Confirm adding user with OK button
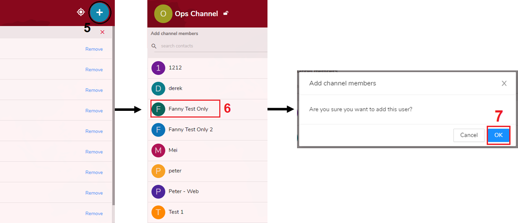The width and height of the screenshot is (518, 223). pos(498,135)
